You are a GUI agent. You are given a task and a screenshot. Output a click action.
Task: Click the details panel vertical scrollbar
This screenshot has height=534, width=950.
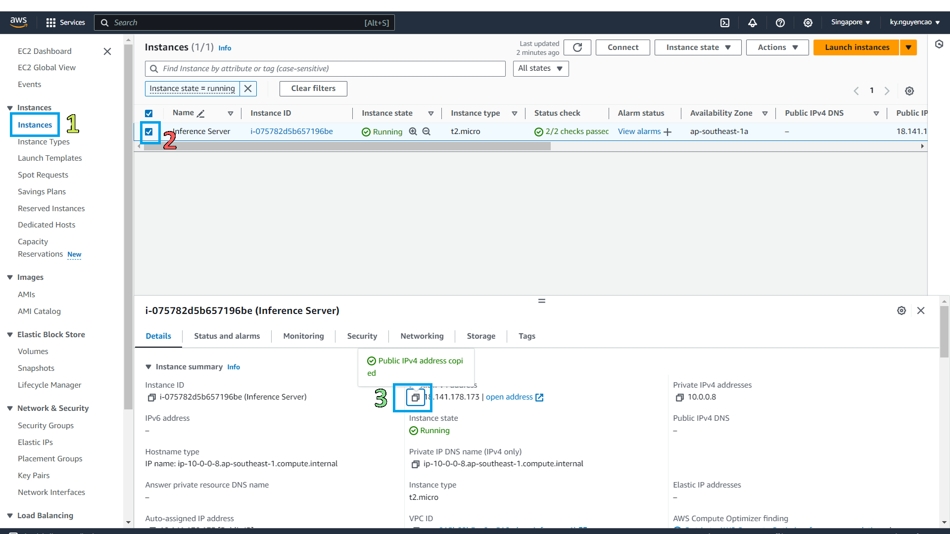tap(944, 332)
